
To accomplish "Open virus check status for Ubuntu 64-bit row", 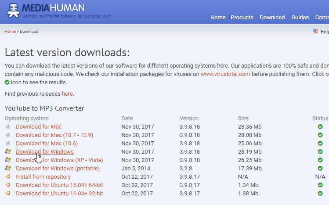I will (x=320, y=185).
